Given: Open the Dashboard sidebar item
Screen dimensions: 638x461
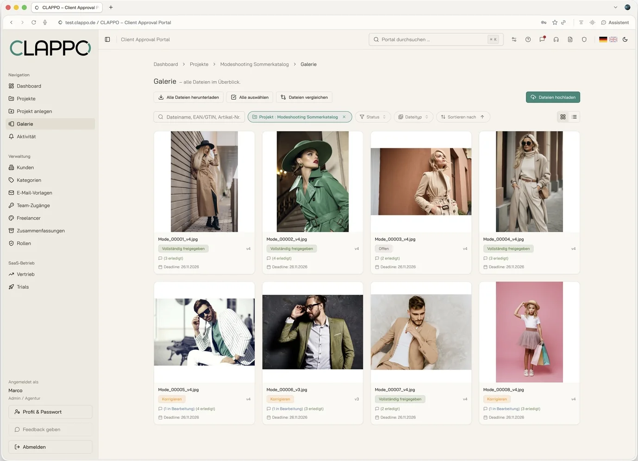Looking at the screenshot, I should [x=50, y=86].
